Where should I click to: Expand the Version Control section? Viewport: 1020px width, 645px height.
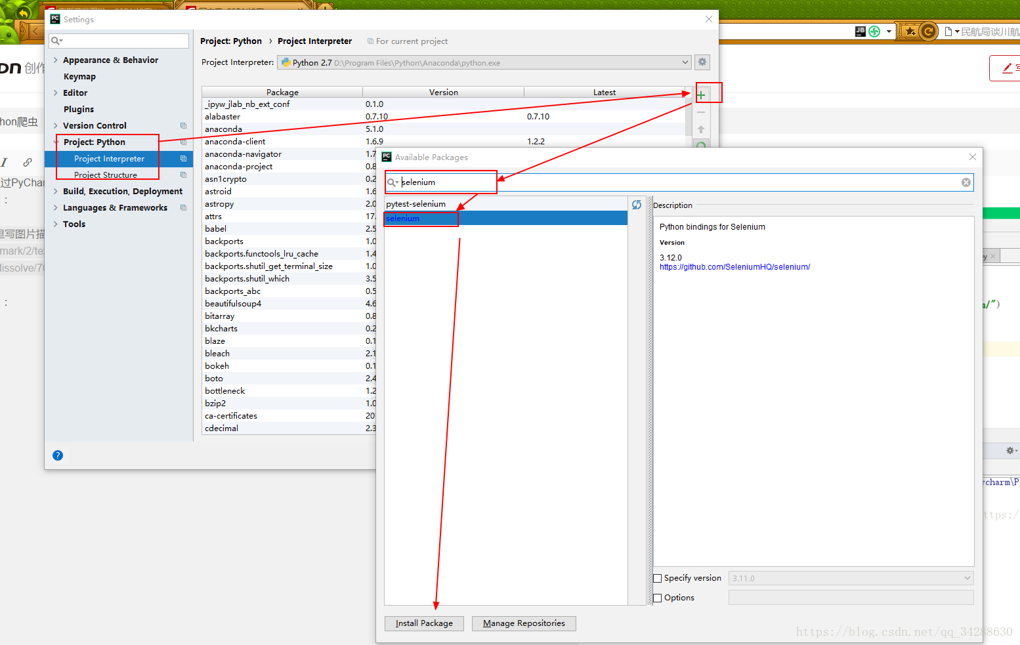coord(56,126)
